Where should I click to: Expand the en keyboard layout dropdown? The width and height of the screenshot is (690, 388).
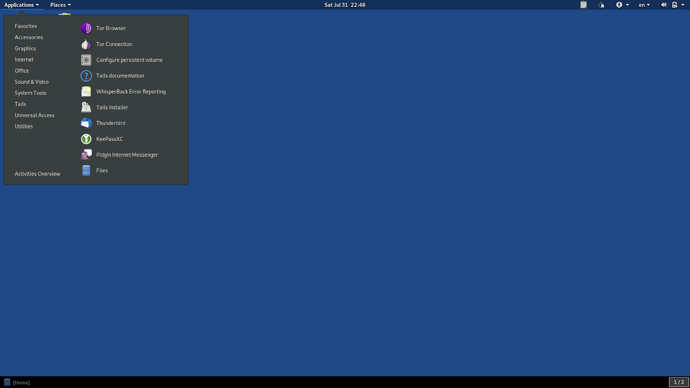click(x=644, y=5)
